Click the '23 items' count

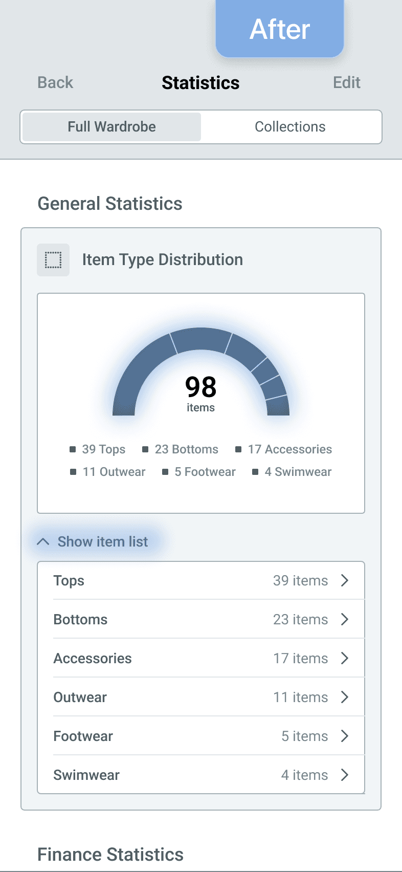300,620
